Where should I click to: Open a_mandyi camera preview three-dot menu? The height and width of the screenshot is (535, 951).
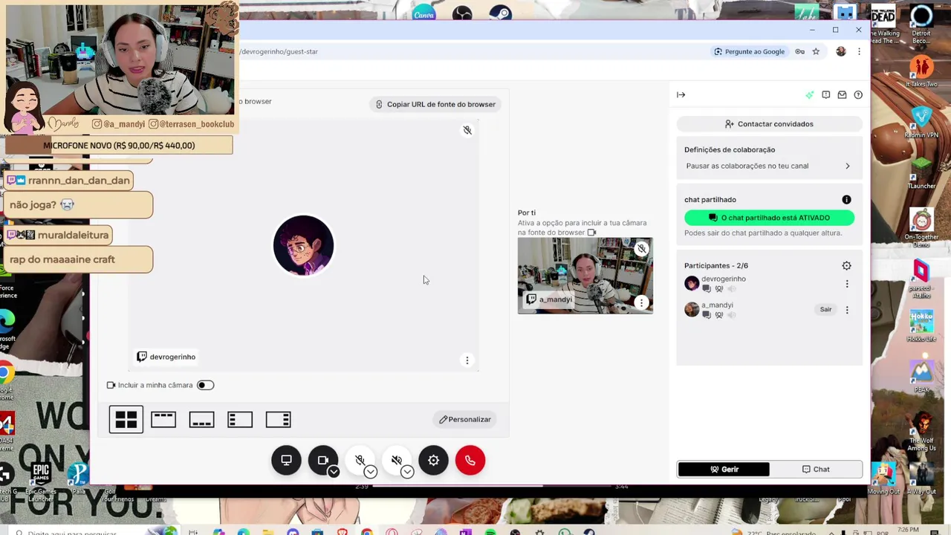(641, 302)
